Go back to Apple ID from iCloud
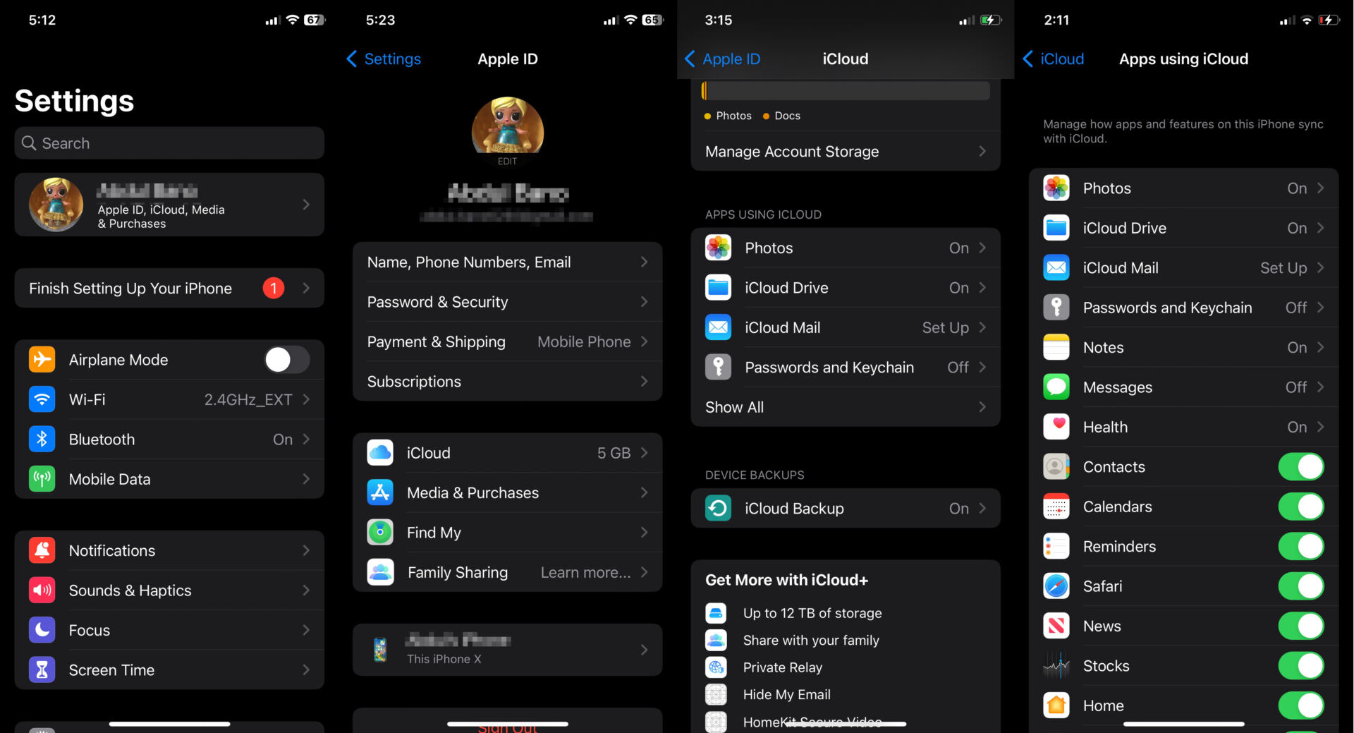The image size is (1354, 733). [722, 59]
